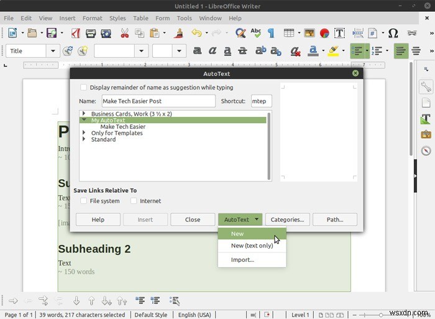Open the font name dropdown arrow
Image resolution: width=435 pixels, height=319 pixels.
[141, 51]
